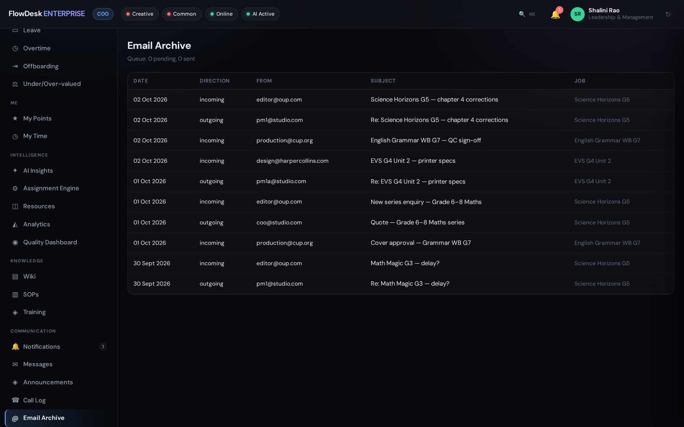Click the SOPs columns icon
Viewport: 684px width, 427px height.
click(x=15, y=294)
